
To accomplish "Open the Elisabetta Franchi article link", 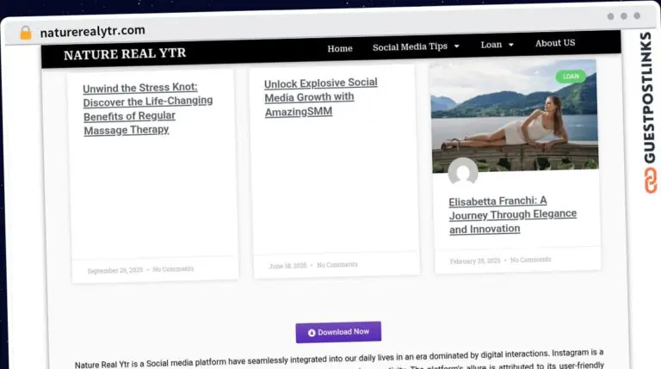I will (x=512, y=215).
